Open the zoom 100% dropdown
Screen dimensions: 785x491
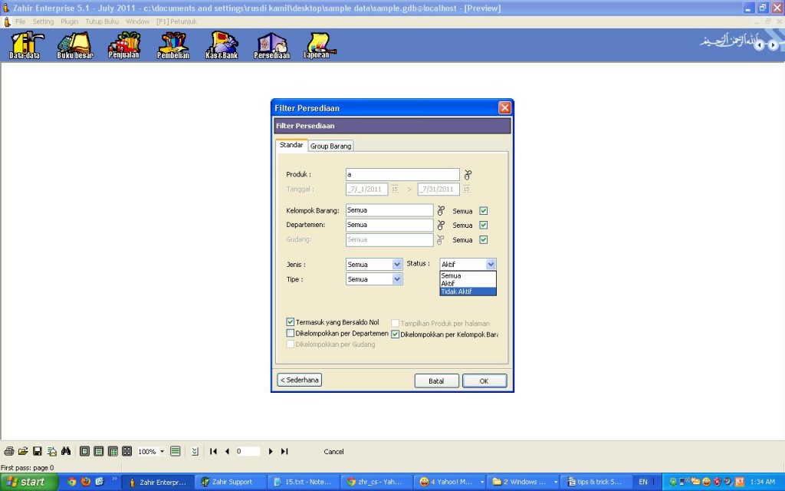(163, 451)
